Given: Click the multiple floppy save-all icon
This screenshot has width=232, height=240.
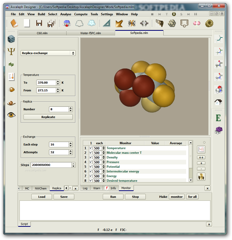Looking at the screenshot, I should click(x=52, y=23).
